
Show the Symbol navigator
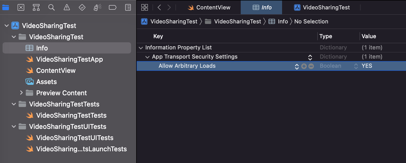click(36, 7)
